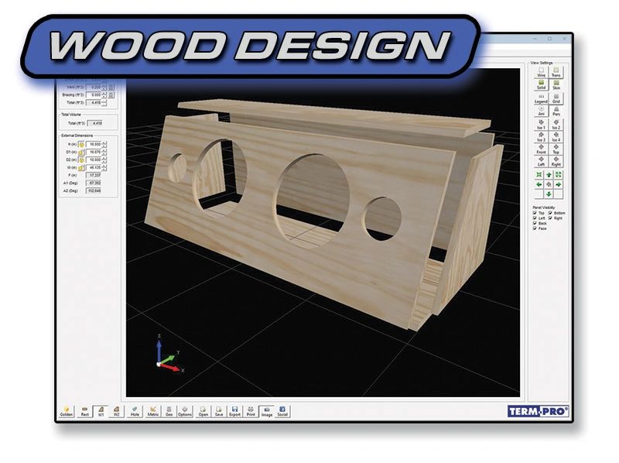Pan the view down with the green arrow

coord(549,194)
